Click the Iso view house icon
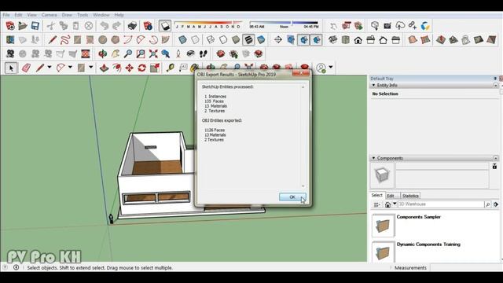503x283 pixels. pos(332,40)
